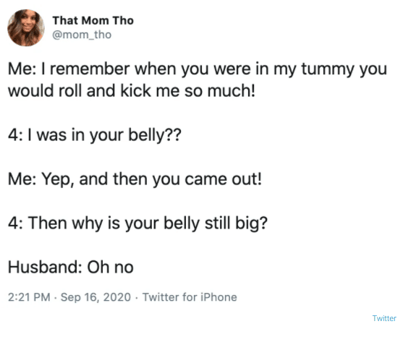The width and height of the screenshot is (416, 337).
Task: Click the word 'Husband:' in the last line
Action: click(x=45, y=267)
